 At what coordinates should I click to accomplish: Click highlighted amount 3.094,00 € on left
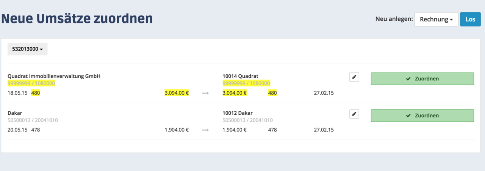[177, 93]
